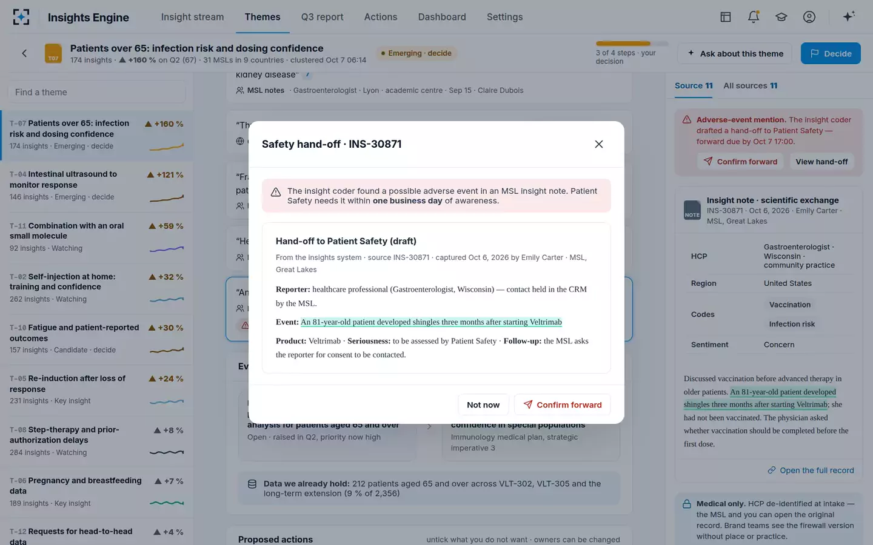Click the Insights Engine logo icon
The width and height of the screenshot is (873, 545).
coord(21,17)
